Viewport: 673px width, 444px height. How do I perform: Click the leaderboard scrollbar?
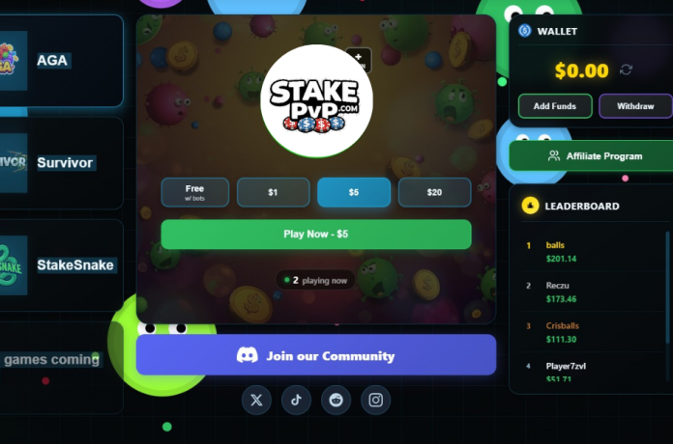[667, 287]
